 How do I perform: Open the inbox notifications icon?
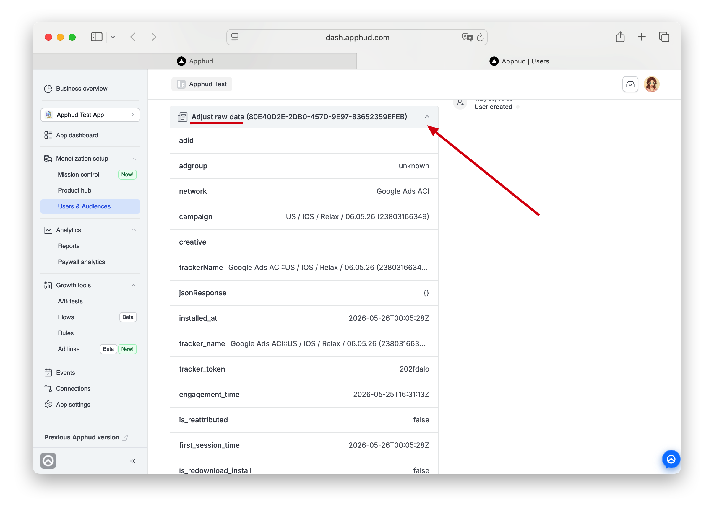[x=631, y=84]
